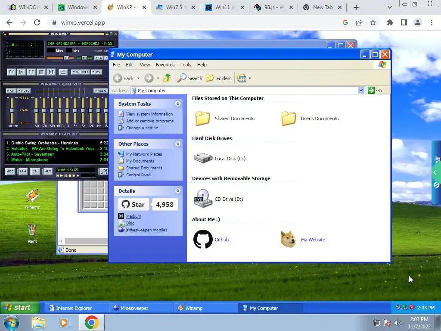The width and height of the screenshot is (441, 331).
Task: Click the Up folder toolbar icon
Action: tap(167, 78)
